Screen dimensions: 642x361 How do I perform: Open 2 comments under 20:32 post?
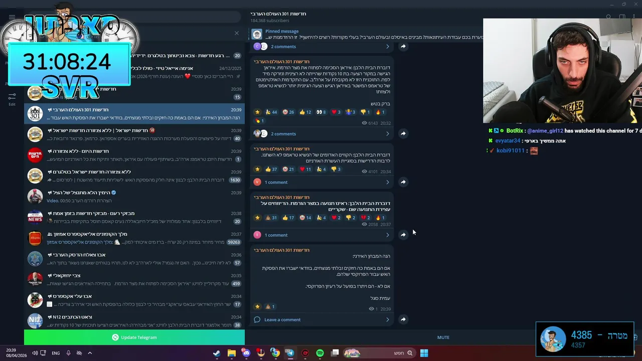pyautogui.click(x=283, y=134)
